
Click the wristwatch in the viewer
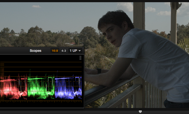(99, 71)
